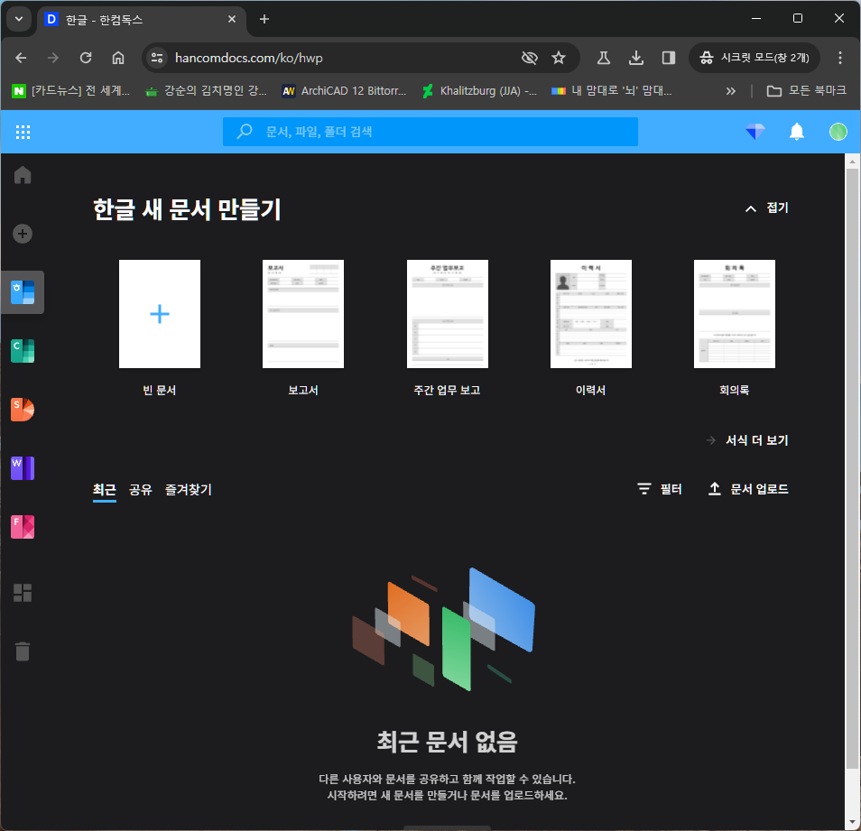Viewport: 861px width, 831px height.
Task: Click the tracking protection eye icon
Action: coord(530,58)
